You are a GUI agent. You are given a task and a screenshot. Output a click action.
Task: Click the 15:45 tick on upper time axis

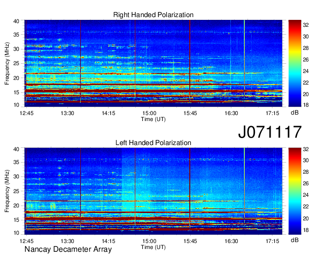190,113
